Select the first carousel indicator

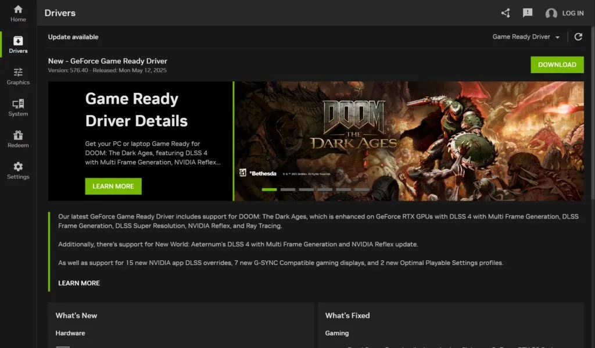pyautogui.click(x=269, y=189)
